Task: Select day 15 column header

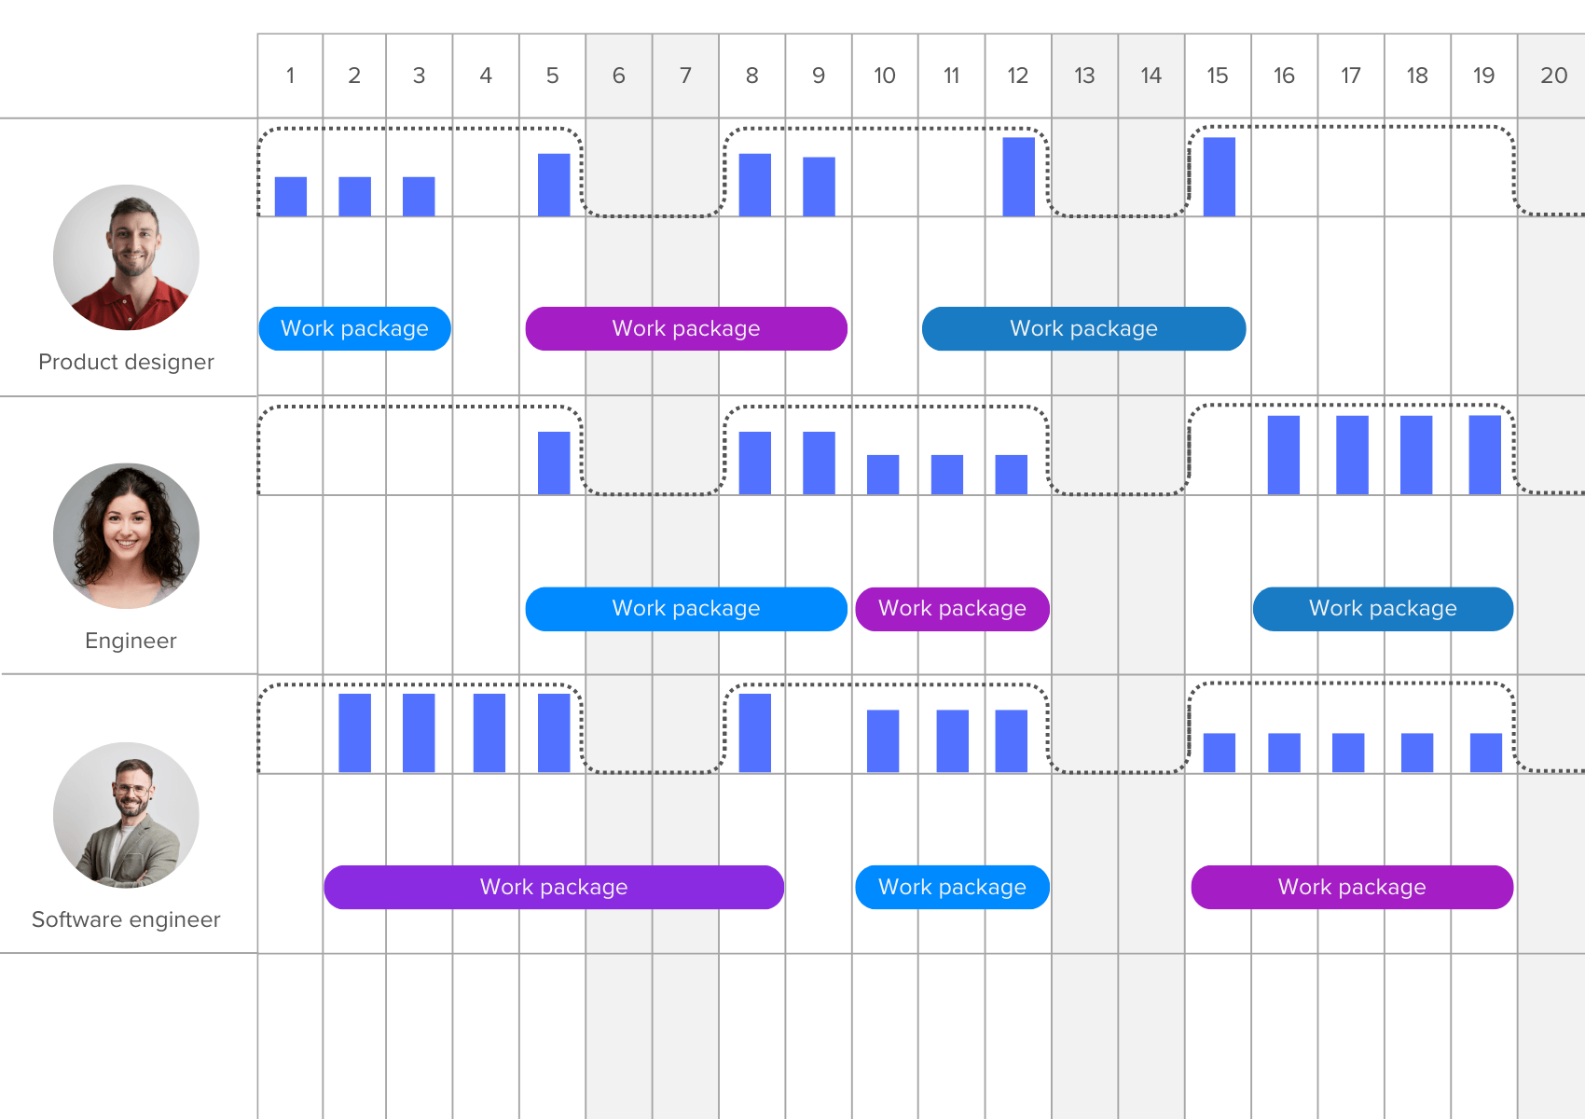Action: pyautogui.click(x=1218, y=76)
